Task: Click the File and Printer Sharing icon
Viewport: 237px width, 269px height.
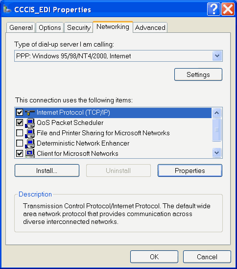Action: pyautogui.click(x=30, y=133)
